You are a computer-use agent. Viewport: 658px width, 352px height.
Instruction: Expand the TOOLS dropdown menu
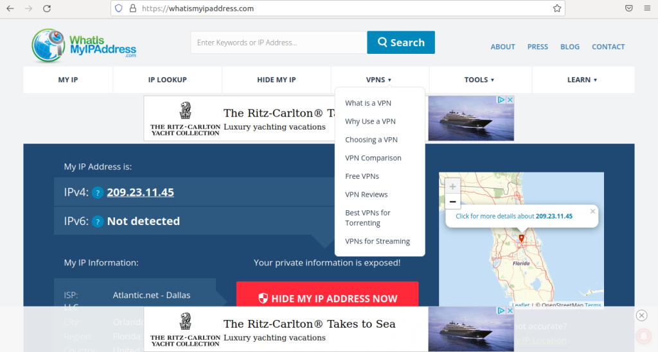click(479, 80)
